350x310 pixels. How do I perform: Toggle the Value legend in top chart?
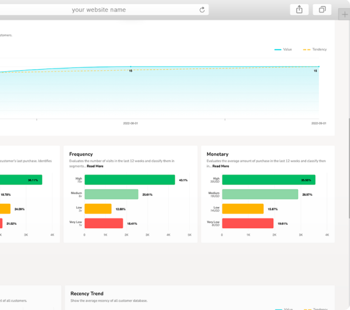click(283, 49)
